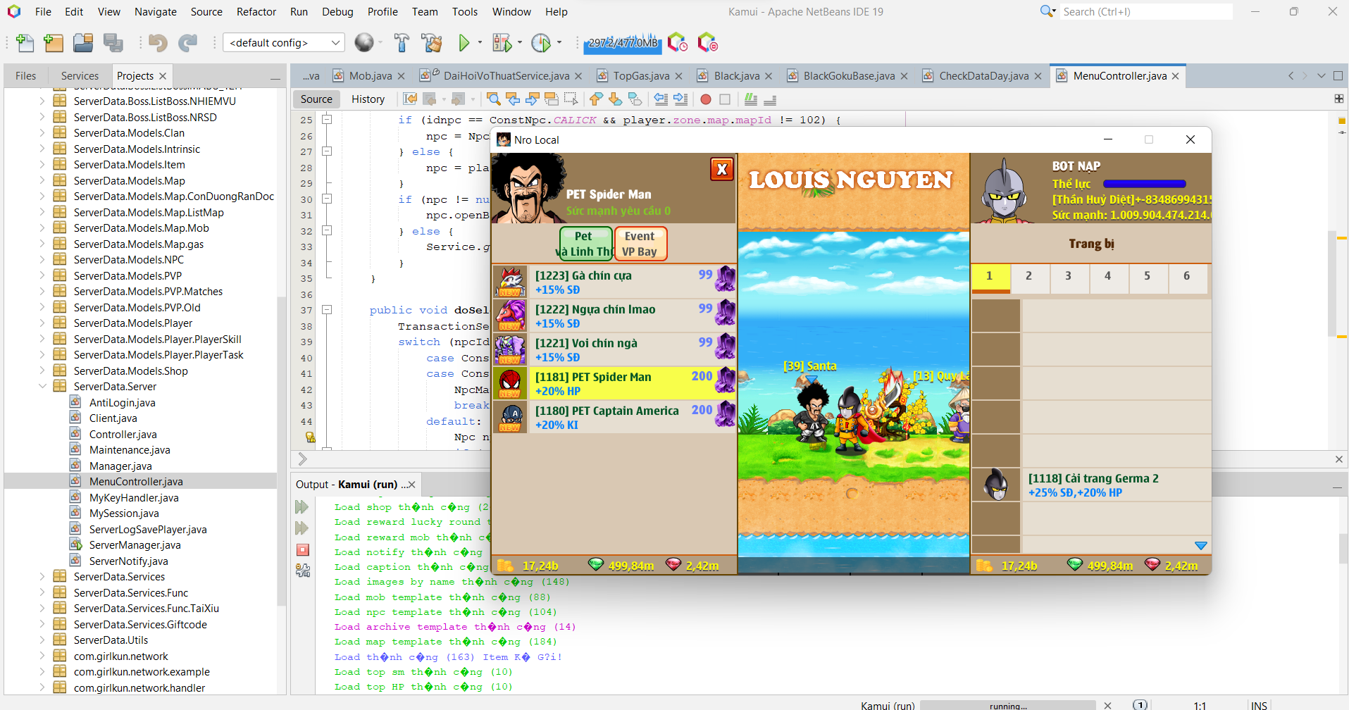Viewport: 1349px width, 710px height.
Task: Click the Open Project folder icon
Action: tap(83, 44)
